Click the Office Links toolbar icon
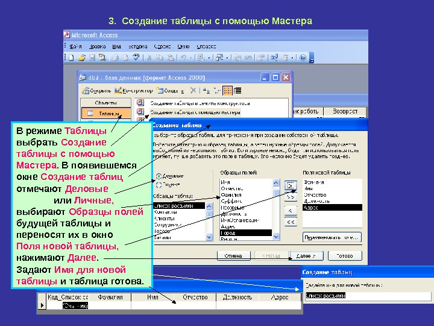The height and width of the screenshot is (326, 434). point(201,58)
